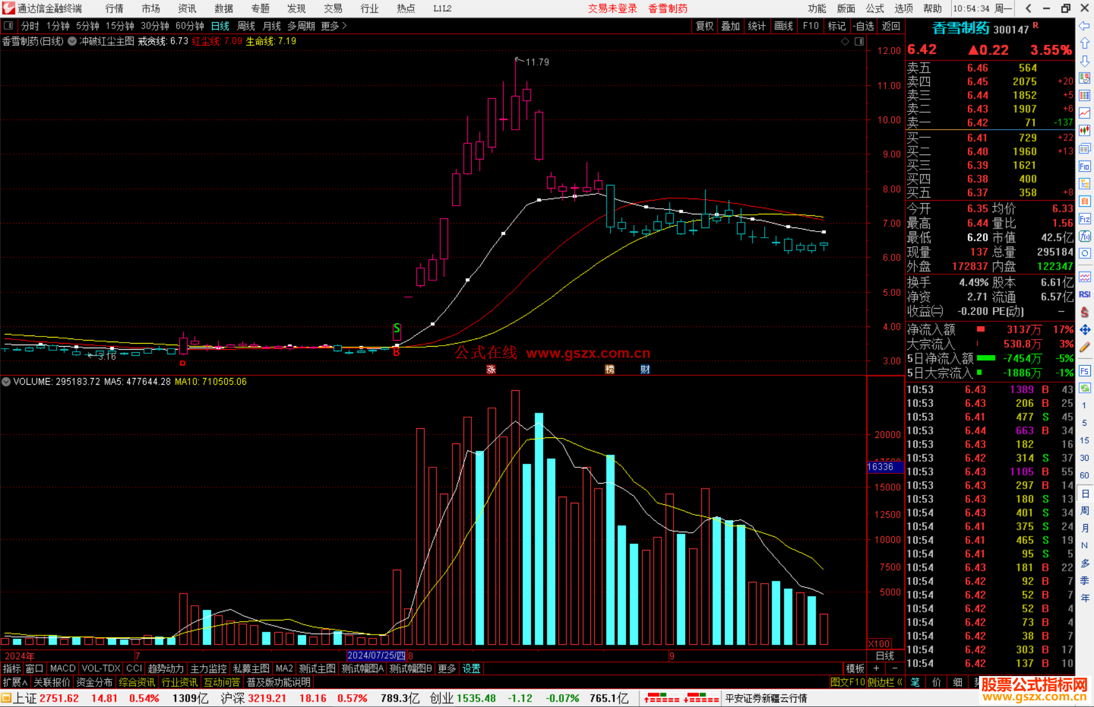Image resolution: width=1094 pixels, height=707 pixels.
Task: Click the green refresh icon in sidebar
Action: [1084, 388]
